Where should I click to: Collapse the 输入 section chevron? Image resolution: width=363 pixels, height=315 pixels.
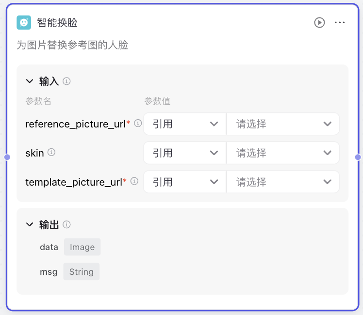(30, 81)
